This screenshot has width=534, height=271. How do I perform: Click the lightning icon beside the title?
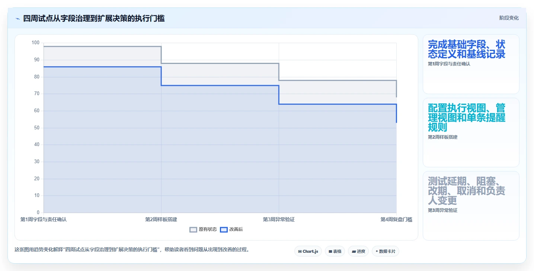click(17, 18)
